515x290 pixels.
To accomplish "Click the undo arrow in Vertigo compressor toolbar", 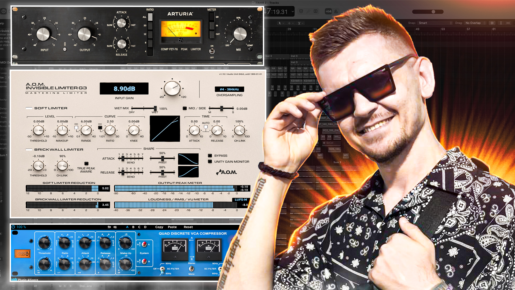I will (109, 227).
